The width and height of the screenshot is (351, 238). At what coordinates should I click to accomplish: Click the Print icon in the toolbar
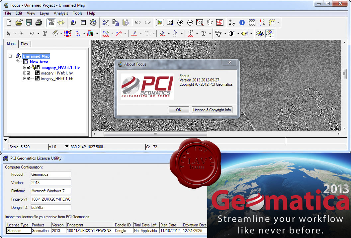[x=39, y=23]
